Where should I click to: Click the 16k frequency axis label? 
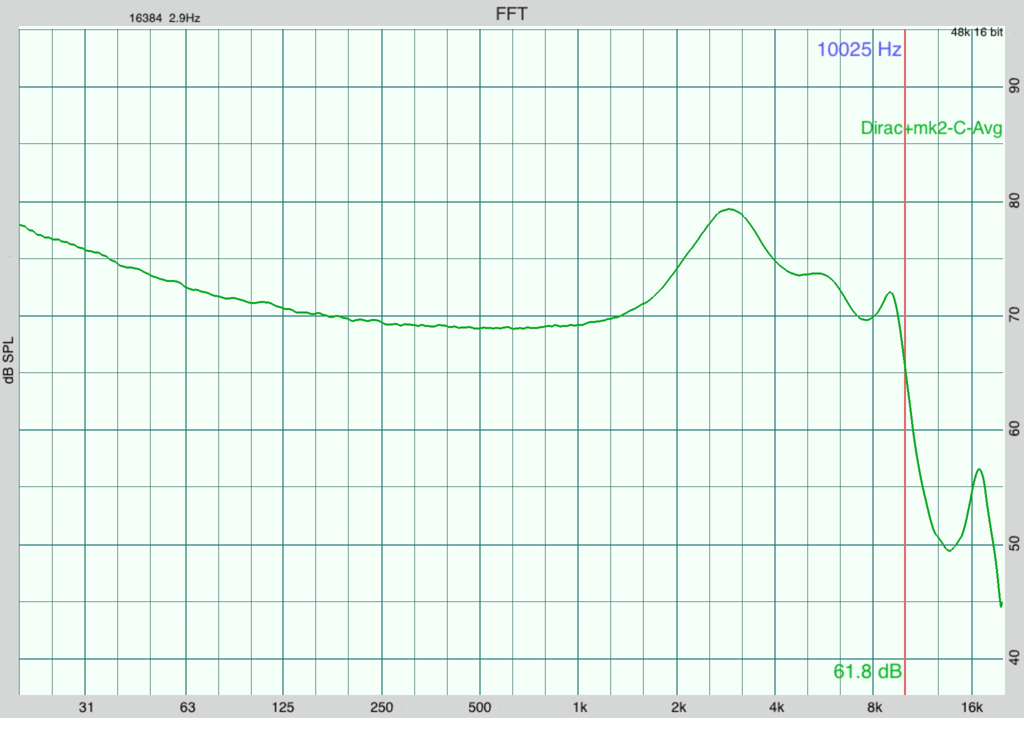pyautogui.click(x=972, y=707)
